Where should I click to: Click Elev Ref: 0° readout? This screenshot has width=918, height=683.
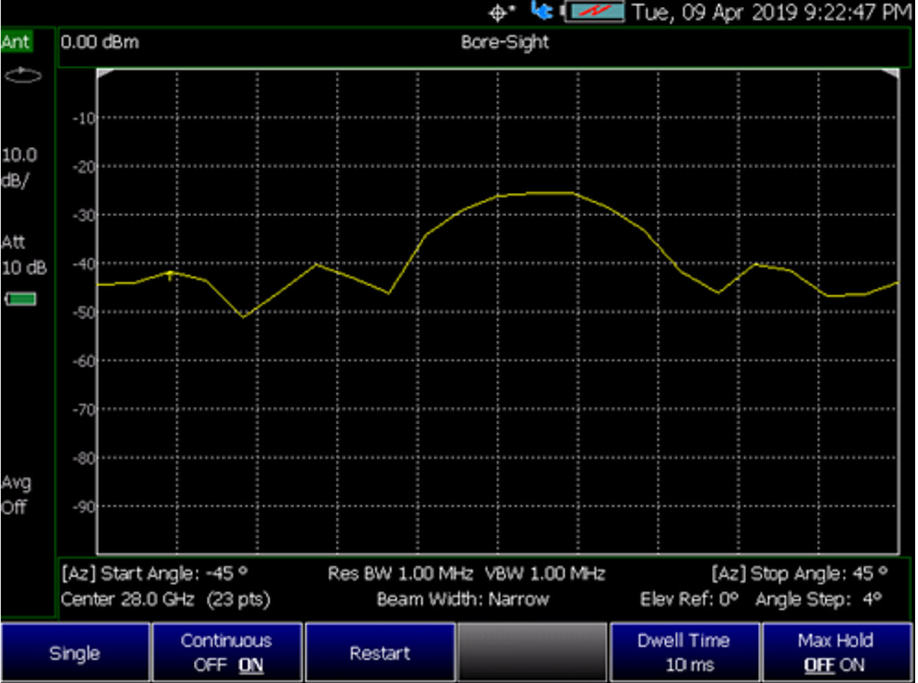tap(689, 599)
